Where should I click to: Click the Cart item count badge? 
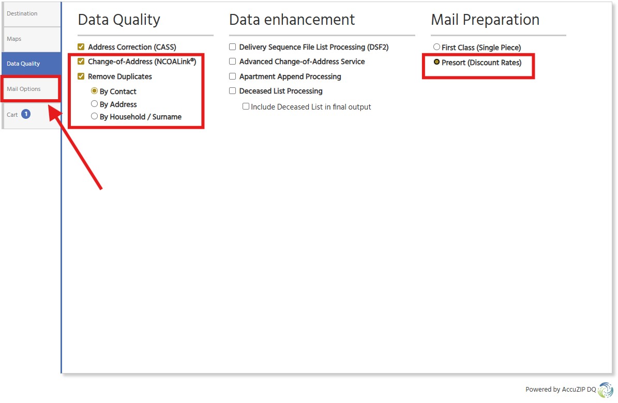26,115
